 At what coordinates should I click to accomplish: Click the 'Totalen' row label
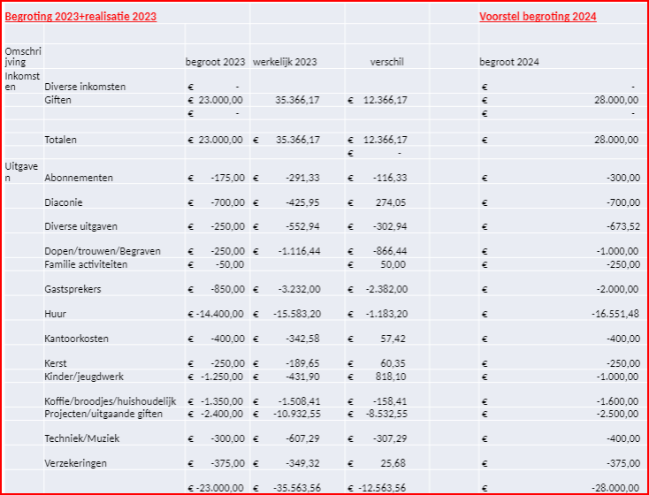[61, 140]
